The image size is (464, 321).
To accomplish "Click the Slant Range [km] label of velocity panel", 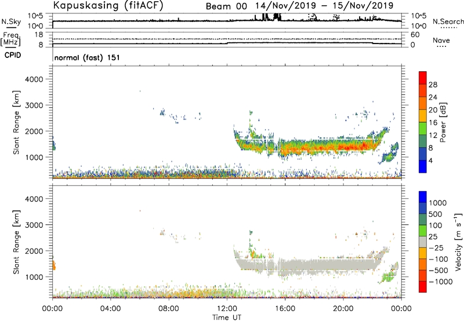I will click(x=16, y=242).
